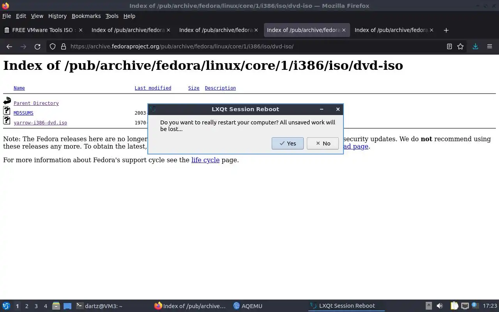Switch to virtual desktop 3
499x312 pixels.
click(x=36, y=306)
